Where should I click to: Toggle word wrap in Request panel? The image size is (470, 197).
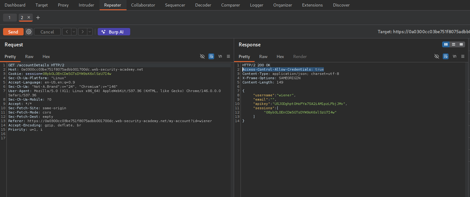click(x=211, y=56)
